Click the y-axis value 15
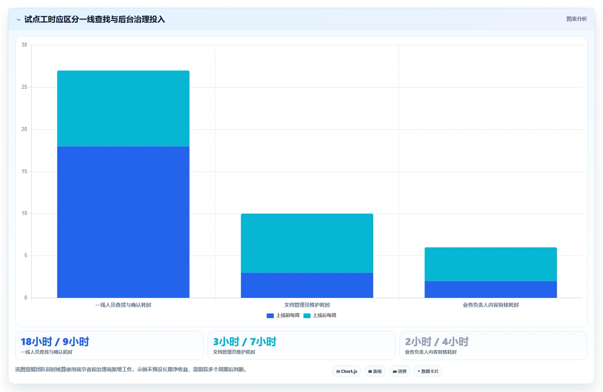 24,172
